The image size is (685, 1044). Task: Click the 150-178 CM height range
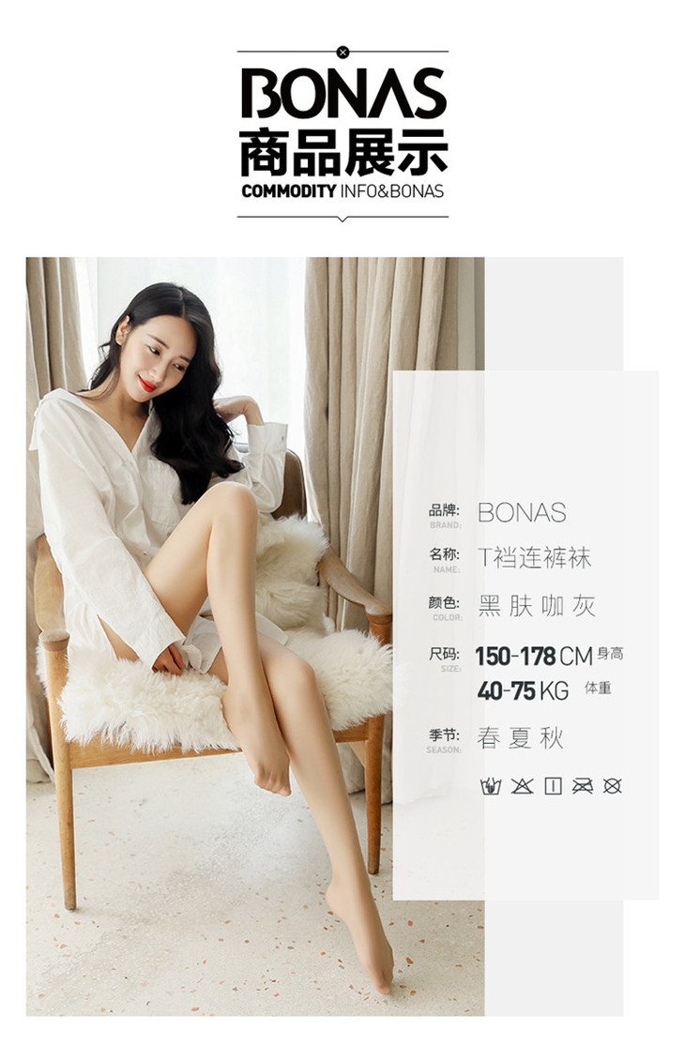(x=534, y=657)
